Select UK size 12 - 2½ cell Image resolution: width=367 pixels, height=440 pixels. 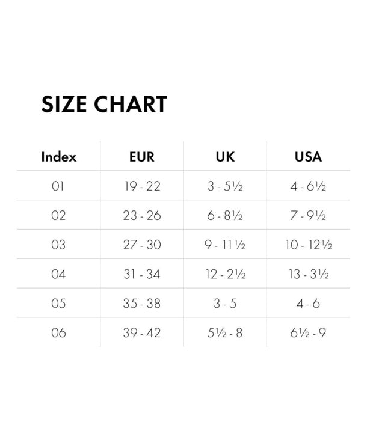pyautogui.click(x=226, y=274)
